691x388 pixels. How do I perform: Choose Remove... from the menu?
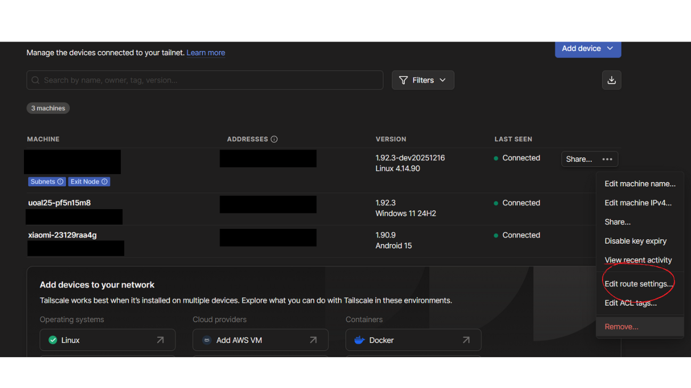pos(640,327)
